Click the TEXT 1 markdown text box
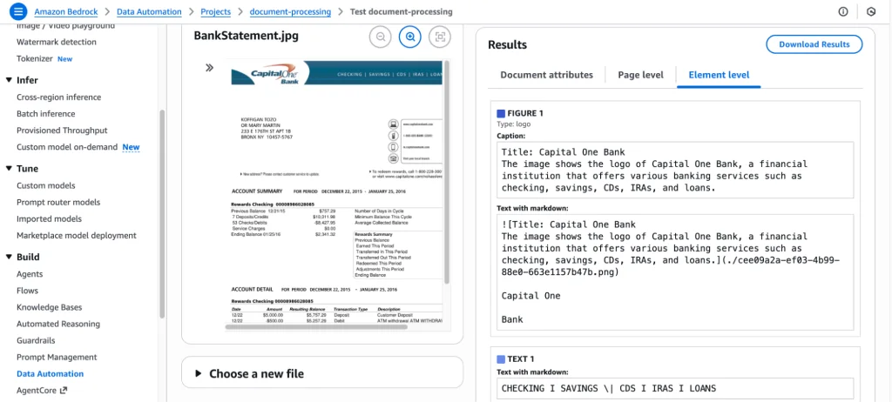Screen dimensions: 892x402 675,389
